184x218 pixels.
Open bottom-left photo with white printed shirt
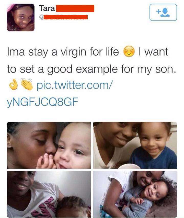point(49,194)
